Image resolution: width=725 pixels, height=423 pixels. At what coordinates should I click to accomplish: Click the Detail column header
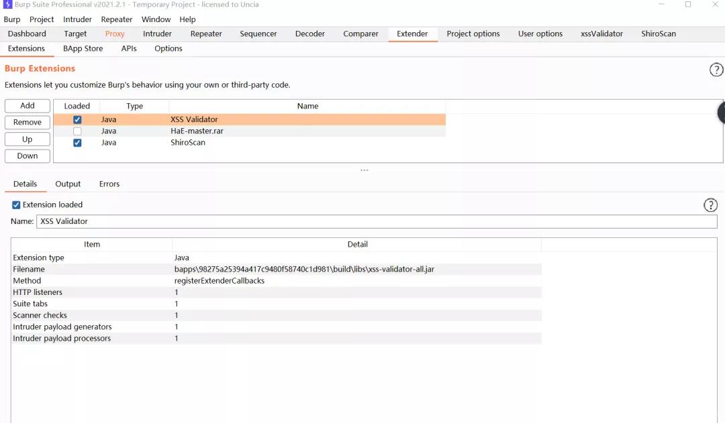(357, 244)
